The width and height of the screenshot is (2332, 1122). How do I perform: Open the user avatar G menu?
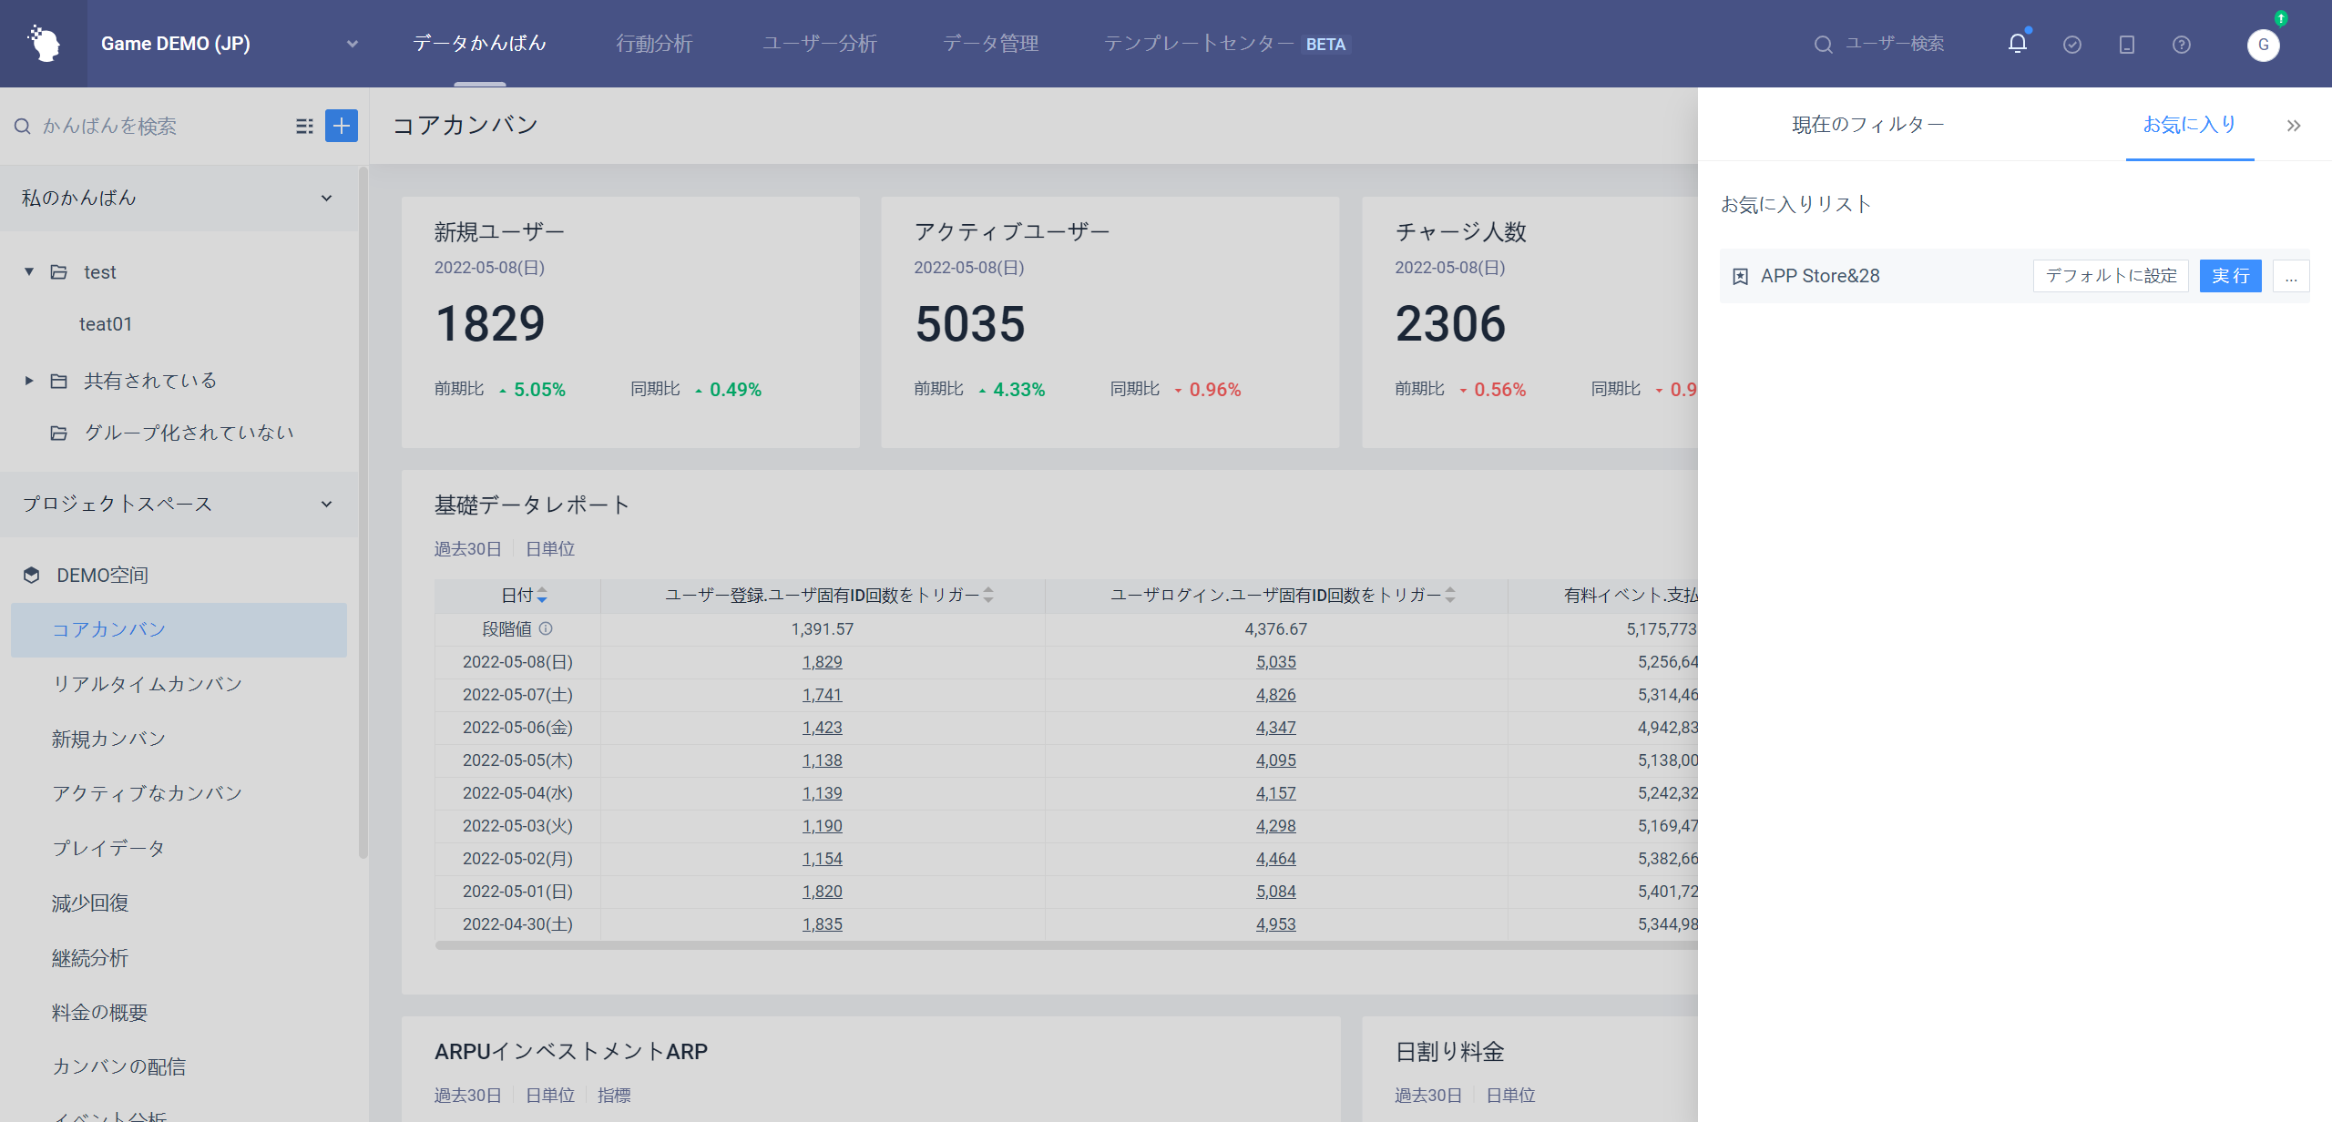2264,45
